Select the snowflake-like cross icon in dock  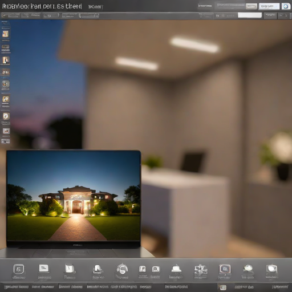200,269
